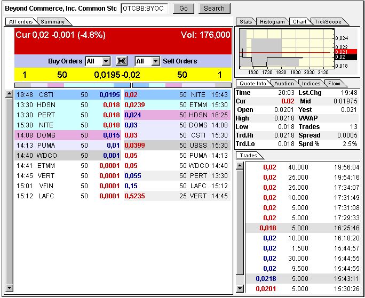The image size is (365, 298).
Task: Select the Chart tab
Action: 299,22
